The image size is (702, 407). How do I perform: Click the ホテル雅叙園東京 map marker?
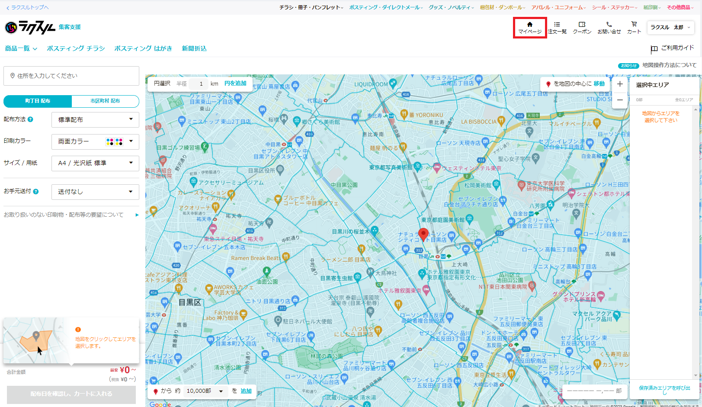point(426,291)
